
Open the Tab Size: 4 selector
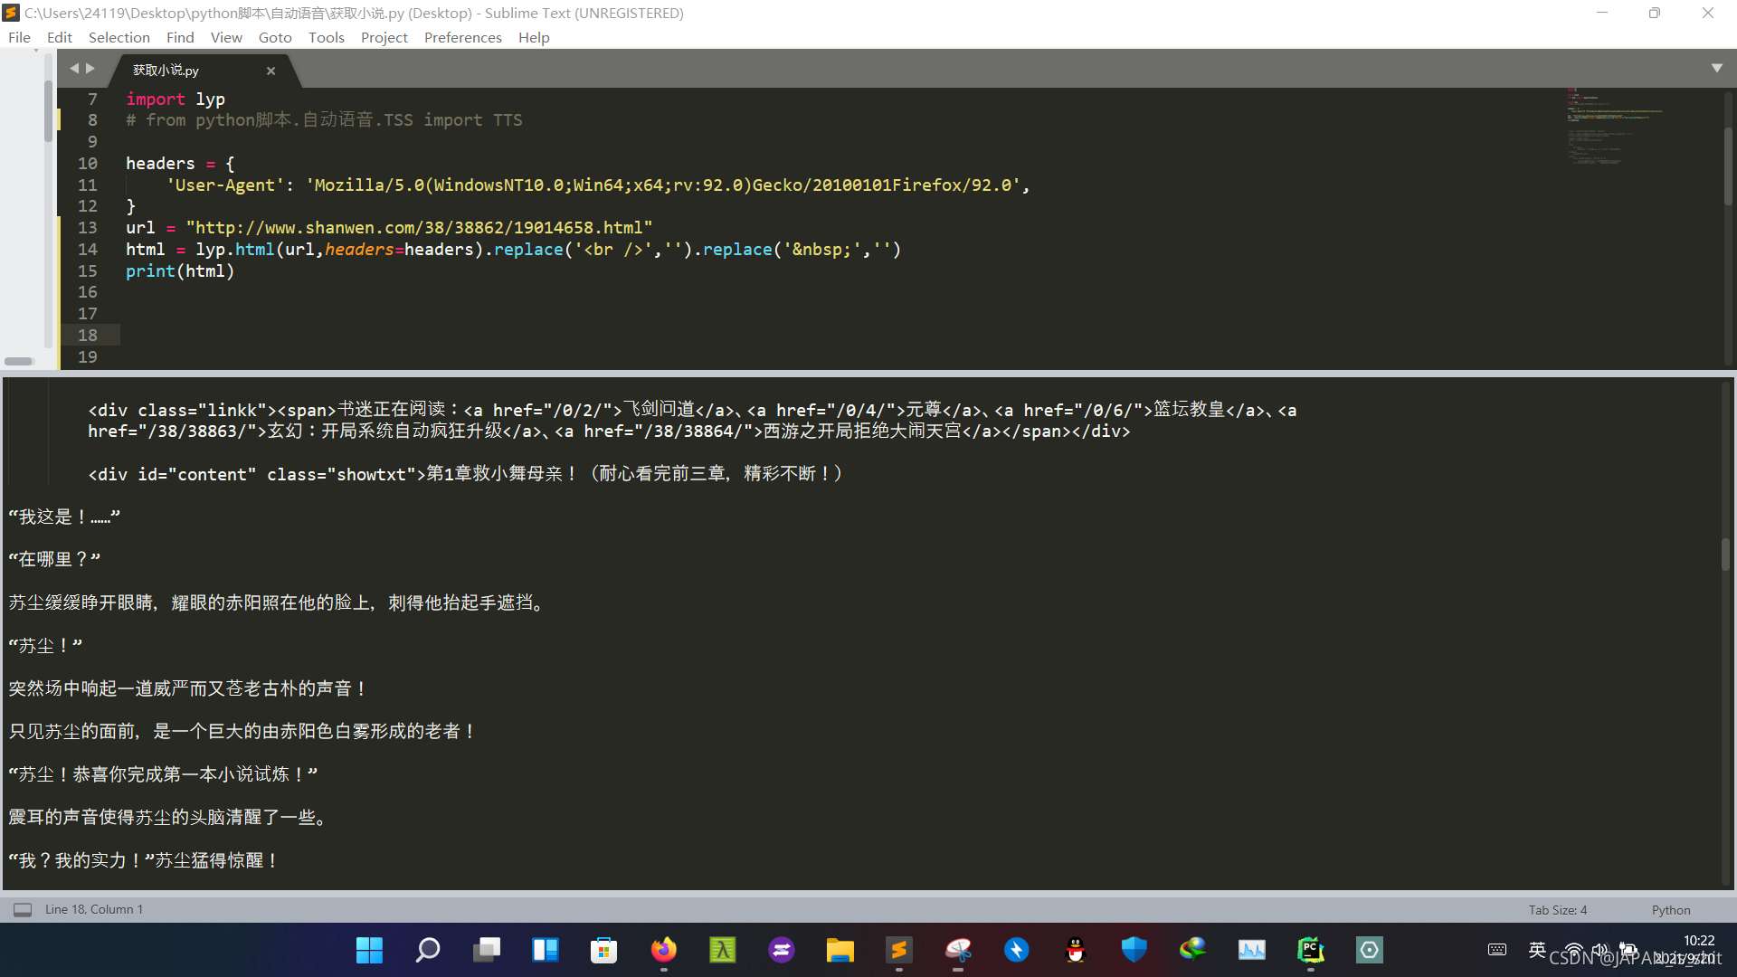[1558, 910]
